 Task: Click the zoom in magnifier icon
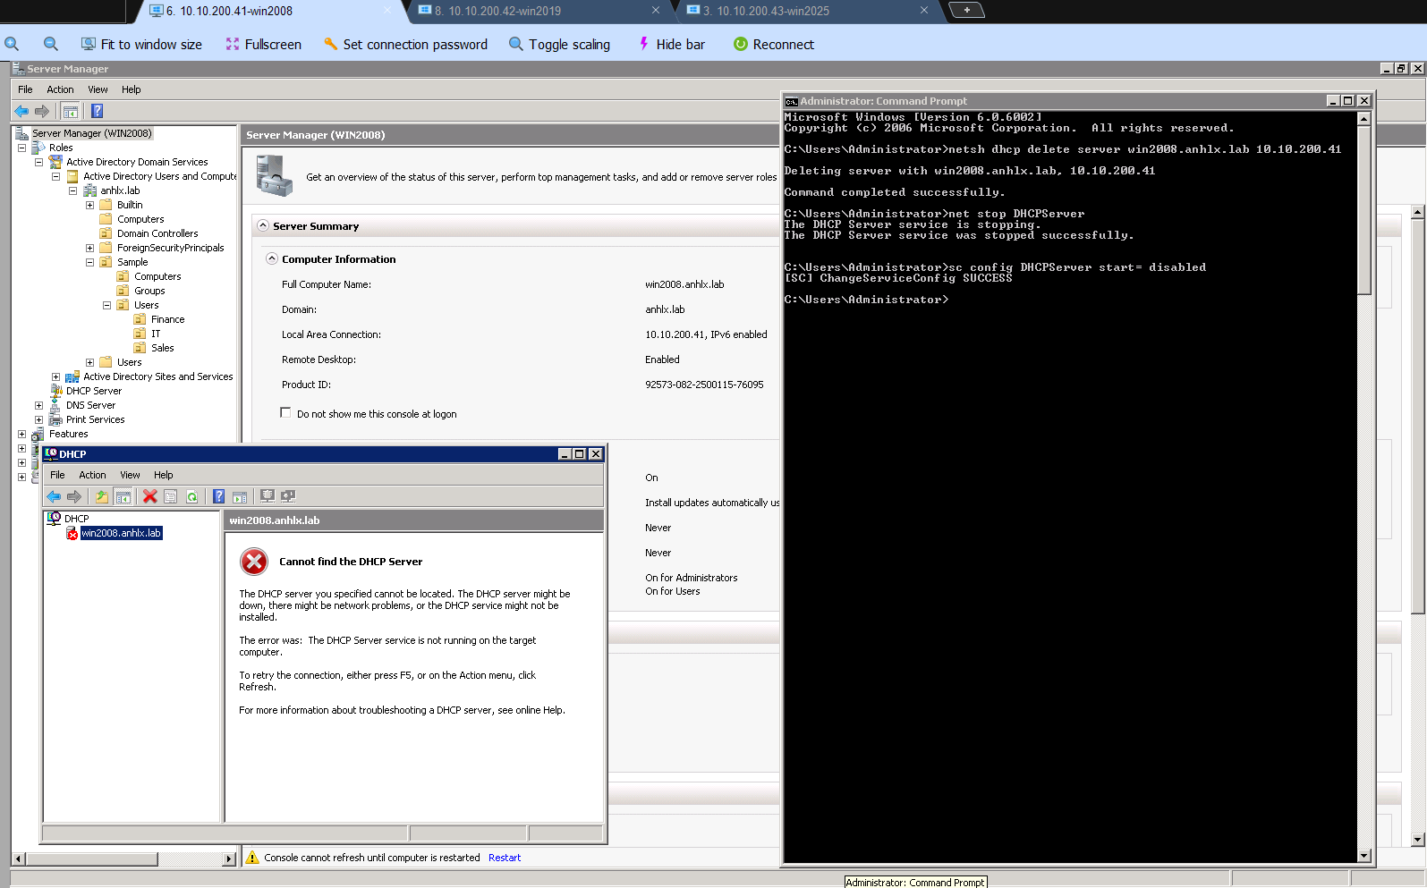coord(12,44)
